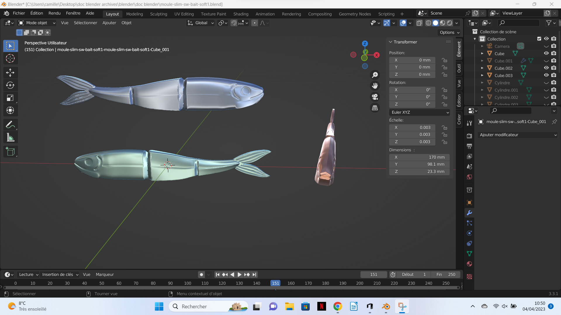Open the Output properties tab
The width and height of the screenshot is (561, 315).
pos(469,146)
